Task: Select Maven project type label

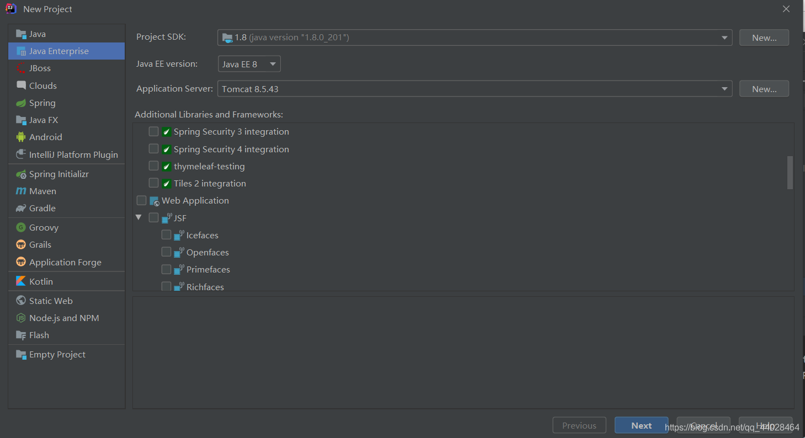Action: [x=43, y=191]
